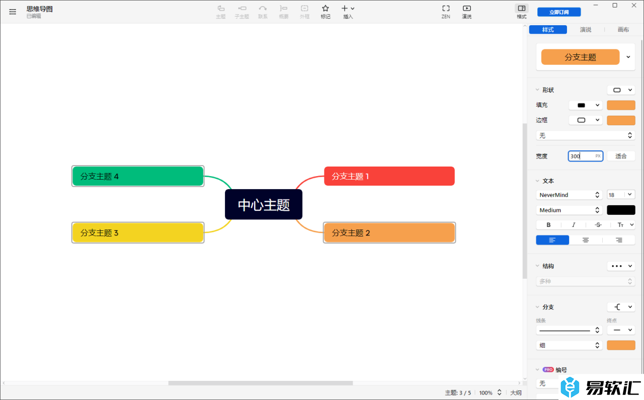Screen dimensions: 644x400
Task: Align text center
Action: click(x=586, y=240)
